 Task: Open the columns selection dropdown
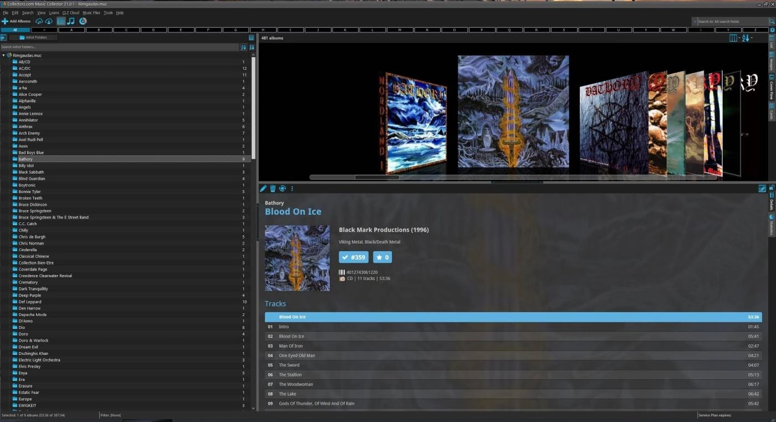pyautogui.click(x=734, y=38)
